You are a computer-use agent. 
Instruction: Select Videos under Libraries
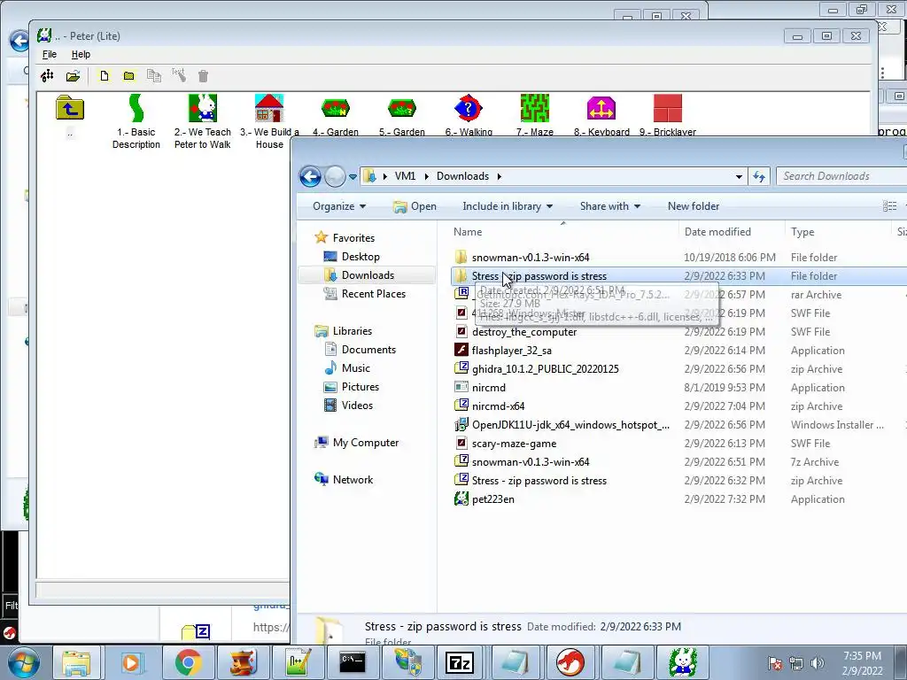coord(357,406)
